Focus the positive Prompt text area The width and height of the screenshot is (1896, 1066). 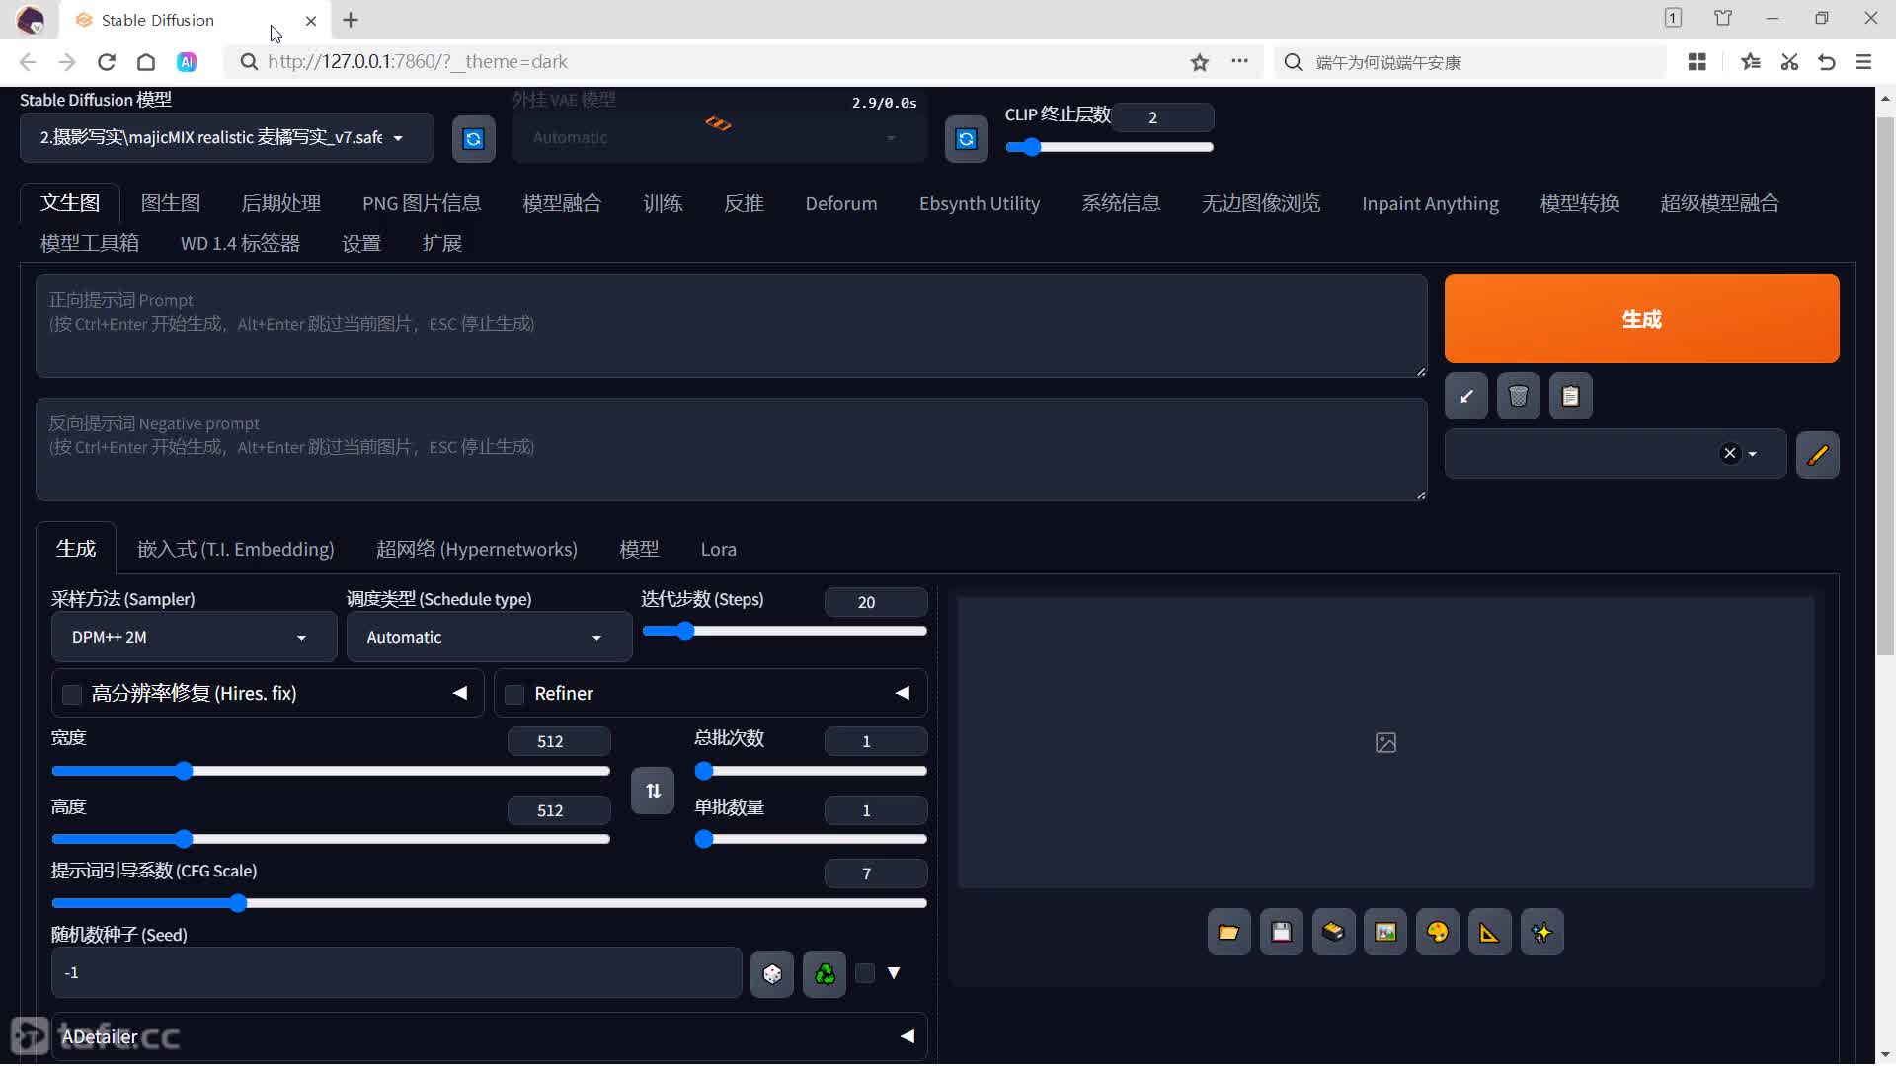tap(732, 327)
